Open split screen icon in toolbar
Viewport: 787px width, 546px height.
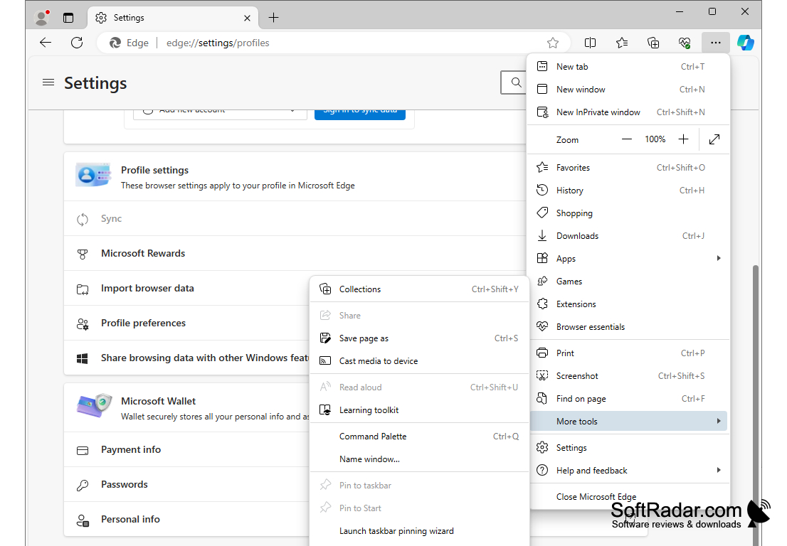(x=591, y=43)
